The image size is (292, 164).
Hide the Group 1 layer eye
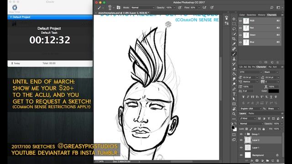(241, 134)
